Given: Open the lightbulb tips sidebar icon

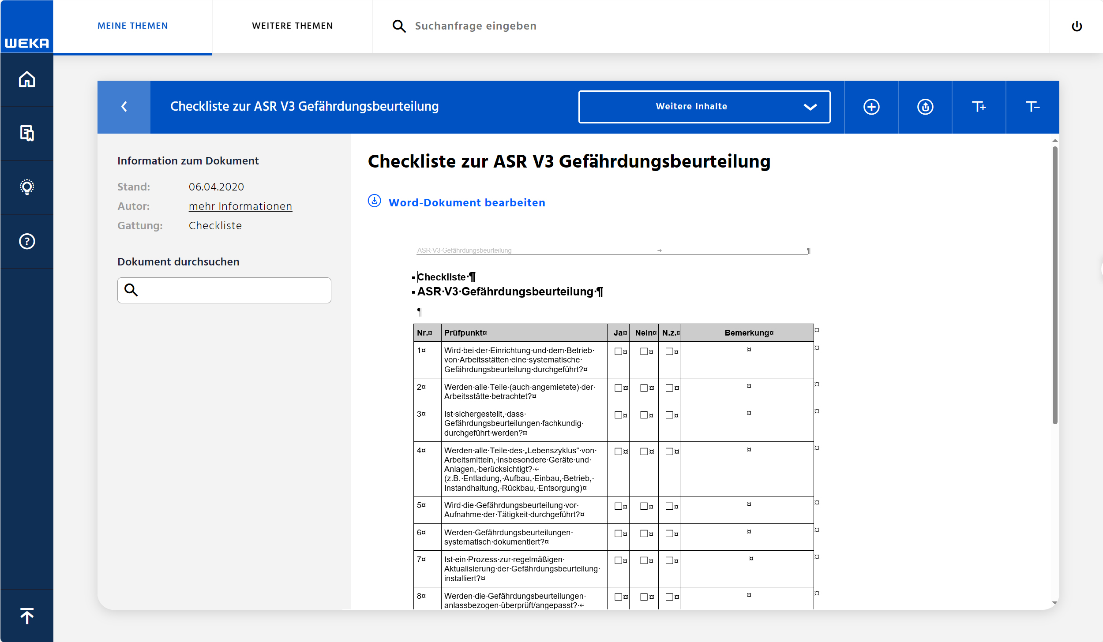Looking at the screenshot, I should click(27, 187).
